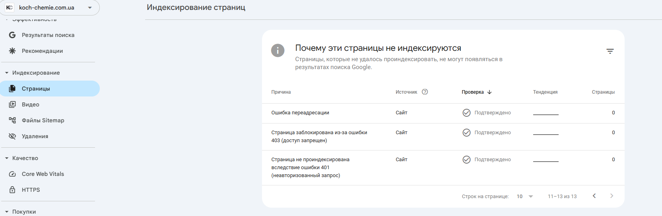Click the HTTPS lock icon
This screenshot has width=662, height=216.
click(x=12, y=190)
